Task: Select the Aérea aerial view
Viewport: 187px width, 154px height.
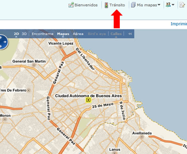Action: coord(78,34)
